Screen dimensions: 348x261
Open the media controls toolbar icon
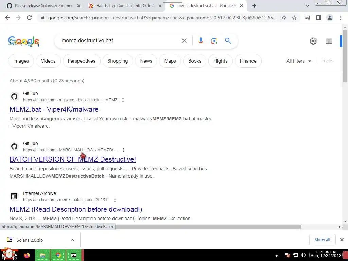pos(308,18)
